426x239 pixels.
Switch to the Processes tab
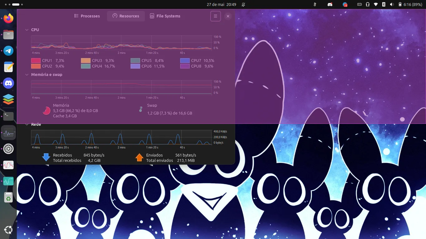87,16
